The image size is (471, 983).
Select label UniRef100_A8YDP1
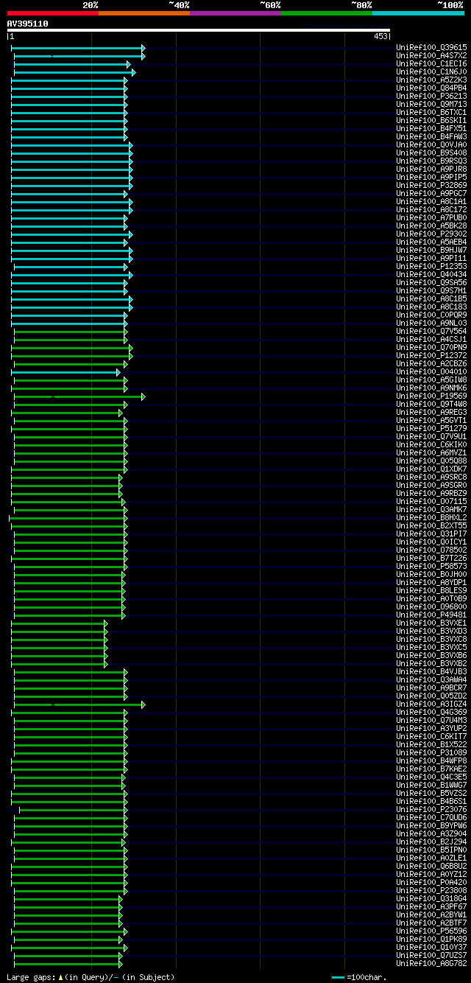pos(431,582)
